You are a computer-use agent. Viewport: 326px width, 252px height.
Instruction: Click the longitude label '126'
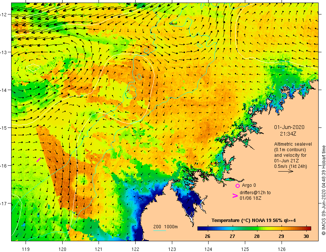282,249
